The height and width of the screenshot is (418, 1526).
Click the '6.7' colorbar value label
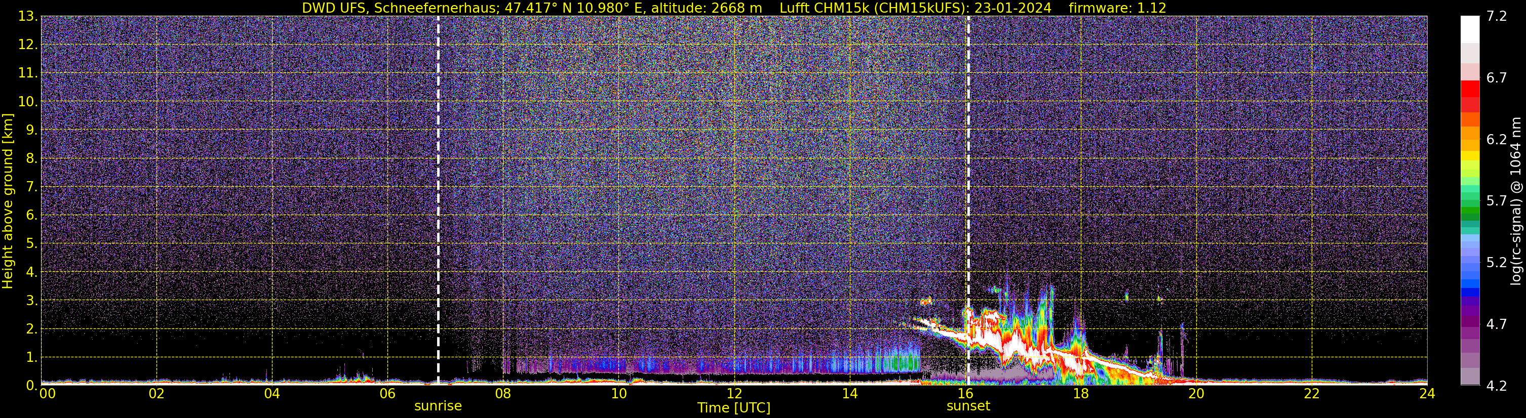(x=1497, y=78)
